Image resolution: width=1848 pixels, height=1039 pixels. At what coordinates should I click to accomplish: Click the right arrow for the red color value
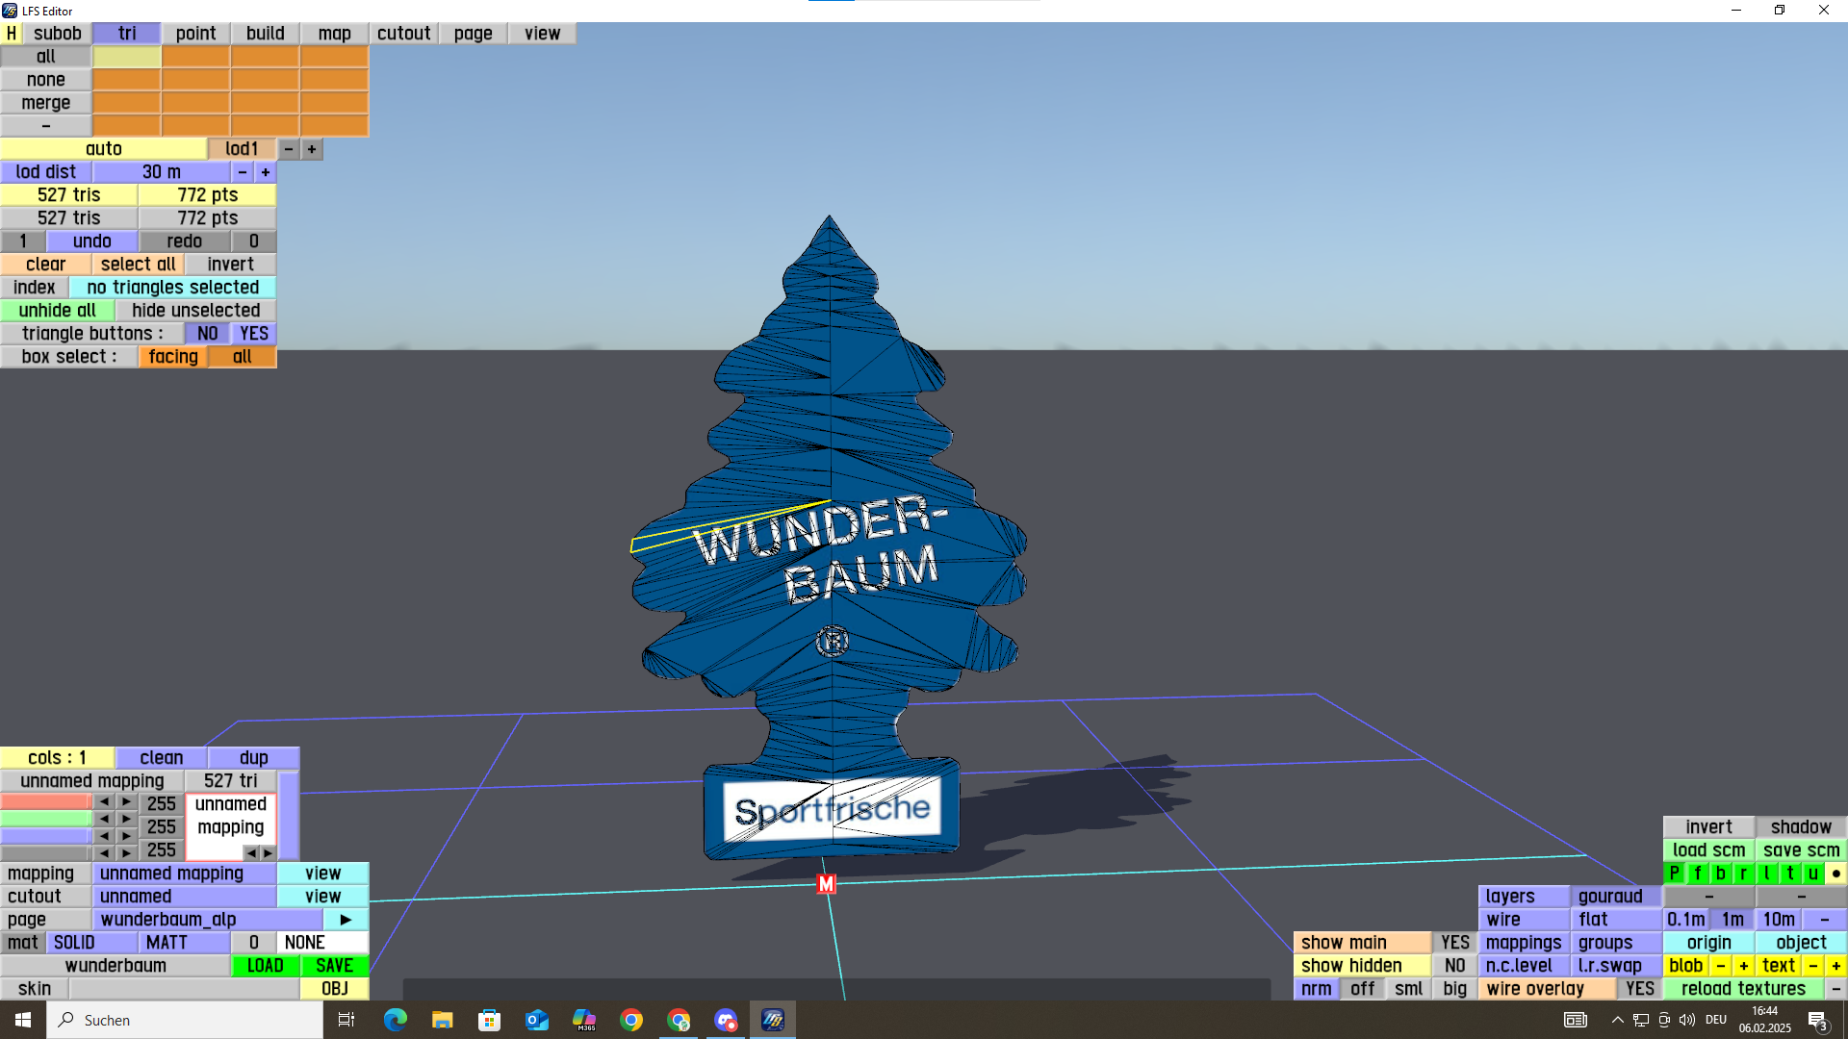(126, 801)
